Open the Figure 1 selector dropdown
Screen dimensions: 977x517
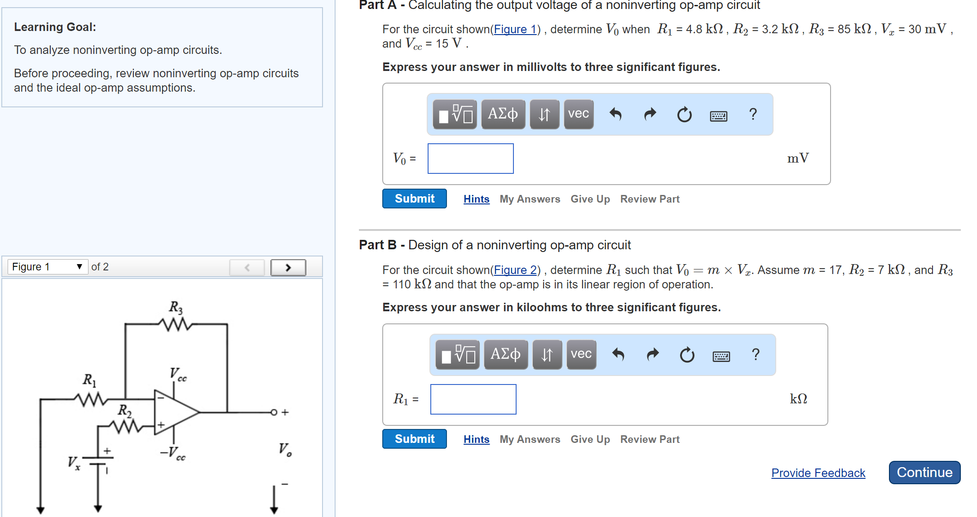pos(48,266)
